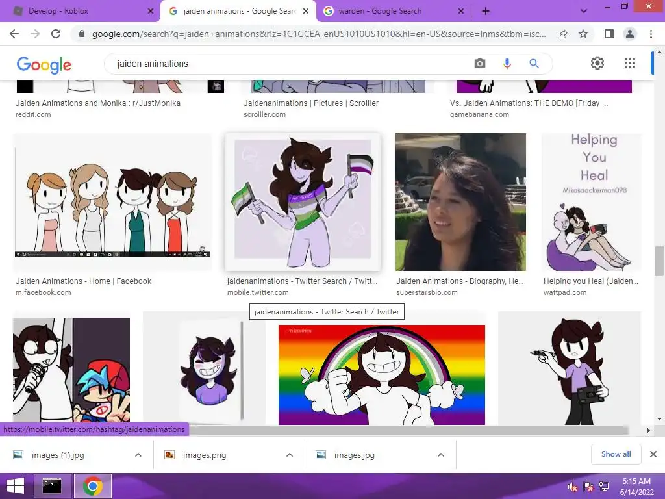Select Helping You Heal cover thumbnail

[592, 202]
